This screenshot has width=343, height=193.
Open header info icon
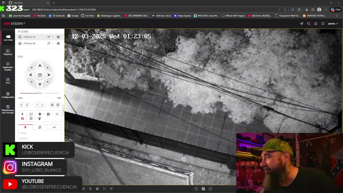click(323, 24)
